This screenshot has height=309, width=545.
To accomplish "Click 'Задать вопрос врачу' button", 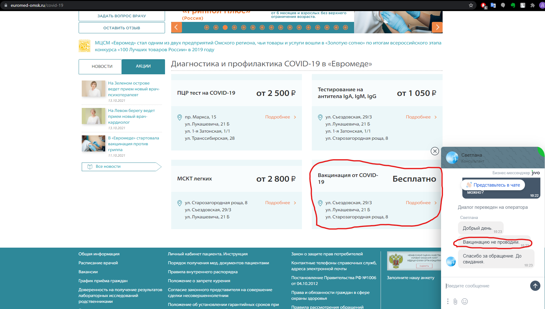I will pyautogui.click(x=122, y=16).
